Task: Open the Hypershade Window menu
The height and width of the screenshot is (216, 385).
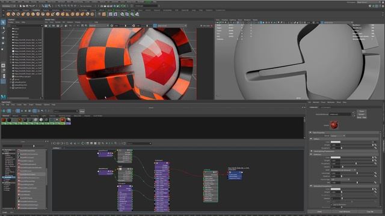Action: click(38, 104)
